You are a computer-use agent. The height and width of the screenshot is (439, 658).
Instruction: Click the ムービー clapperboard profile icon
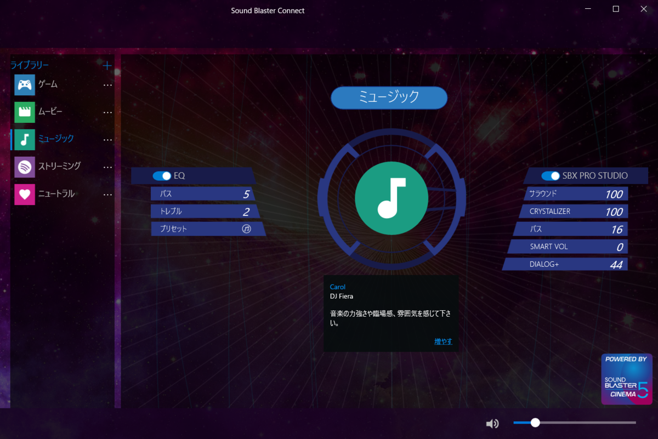(25, 112)
